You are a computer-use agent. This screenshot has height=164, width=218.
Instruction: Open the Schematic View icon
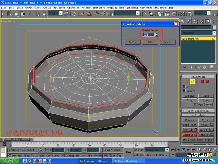(x=174, y=14)
